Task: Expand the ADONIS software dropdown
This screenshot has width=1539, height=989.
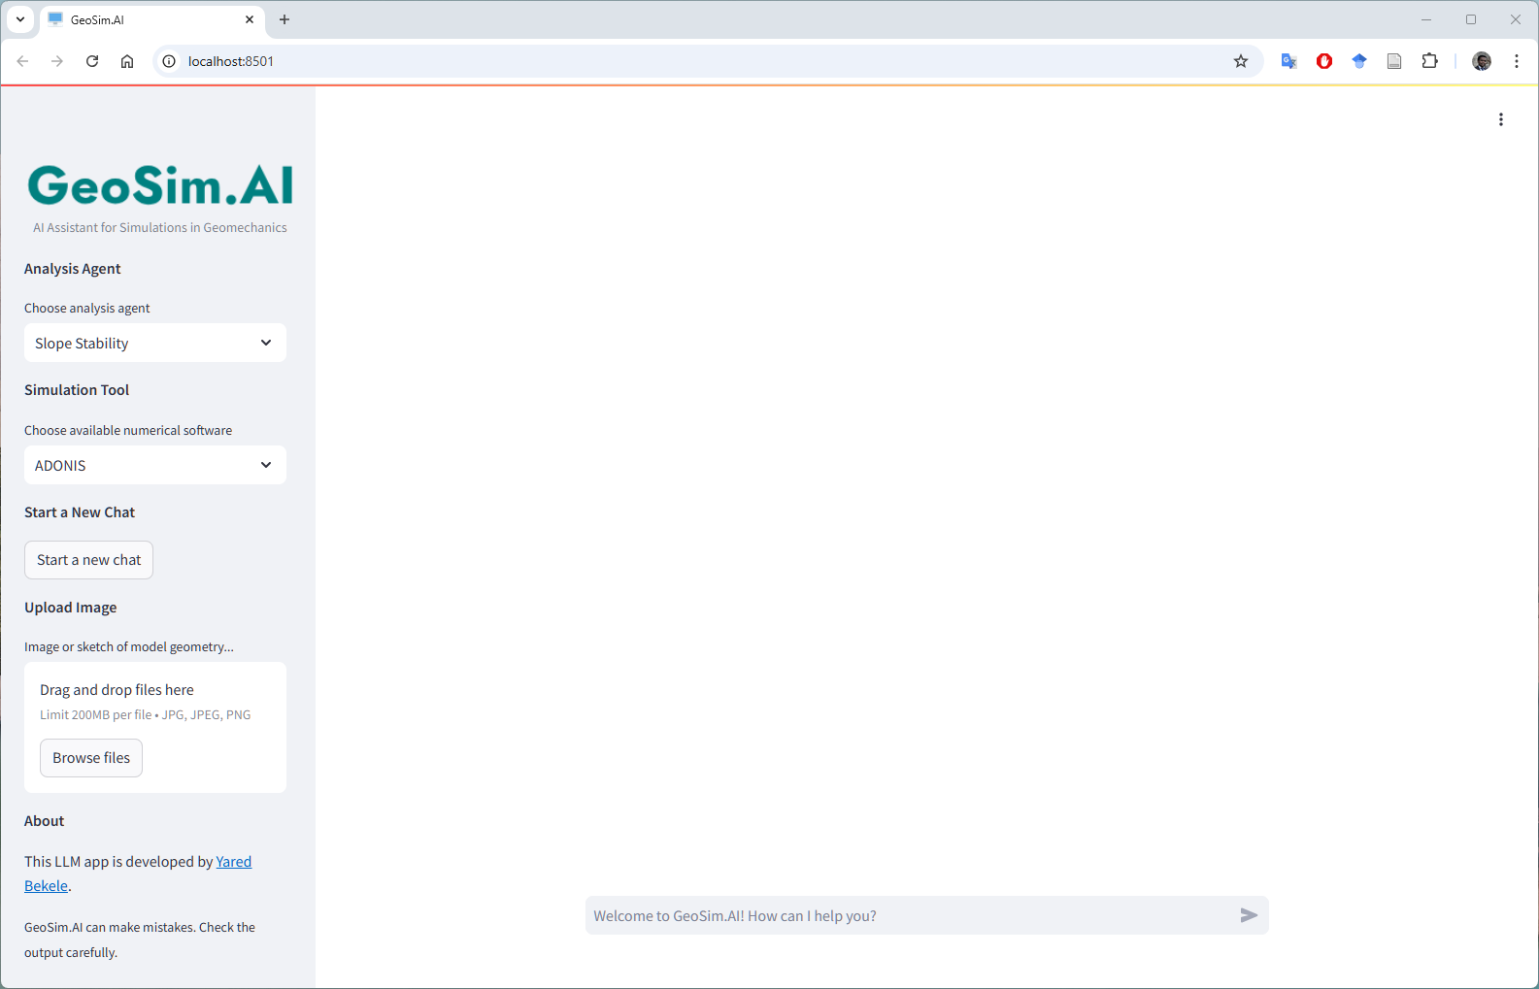Action: click(155, 465)
